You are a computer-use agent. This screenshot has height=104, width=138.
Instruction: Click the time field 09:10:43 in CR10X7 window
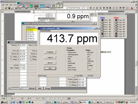[x=25, y=88]
